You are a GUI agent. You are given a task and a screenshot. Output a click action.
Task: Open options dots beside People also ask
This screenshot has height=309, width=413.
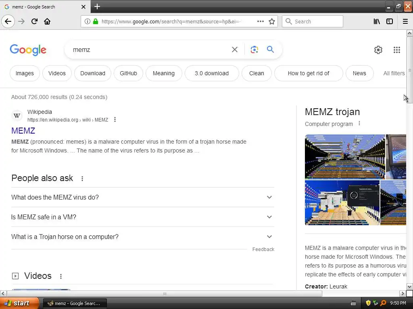(x=82, y=179)
